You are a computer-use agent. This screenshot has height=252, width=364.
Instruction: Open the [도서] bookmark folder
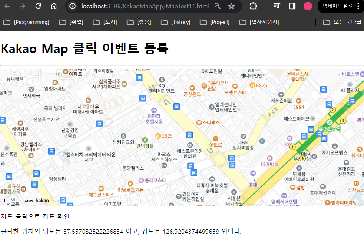105,22
